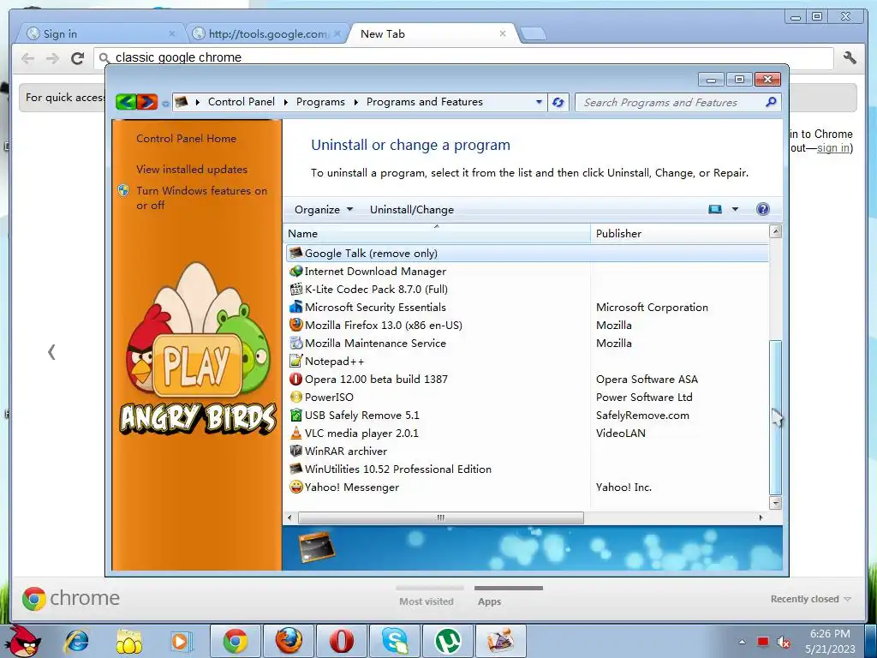Click the Opera 12.00 beta icon in list
The height and width of the screenshot is (658, 877).
point(295,379)
